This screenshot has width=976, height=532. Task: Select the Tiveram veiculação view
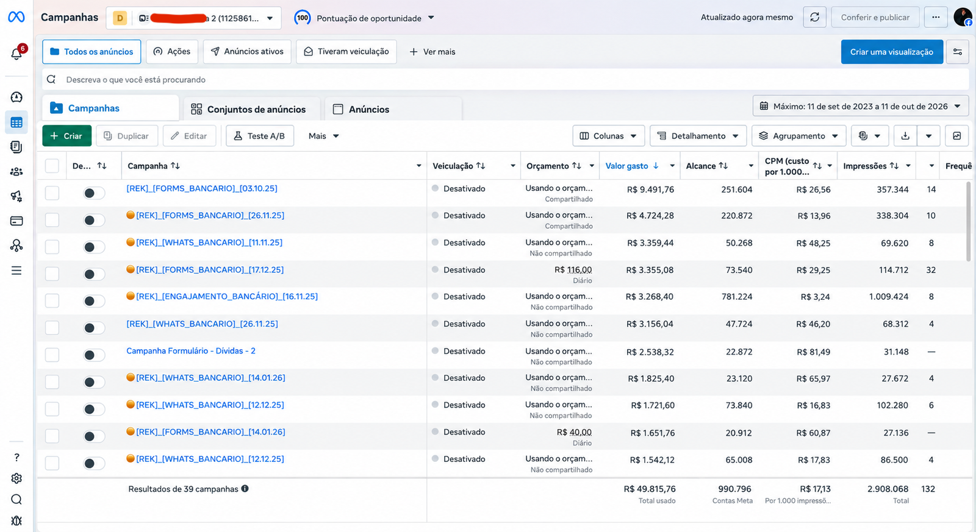point(346,52)
